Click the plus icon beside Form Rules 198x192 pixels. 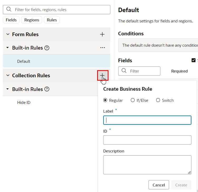[x=102, y=34]
